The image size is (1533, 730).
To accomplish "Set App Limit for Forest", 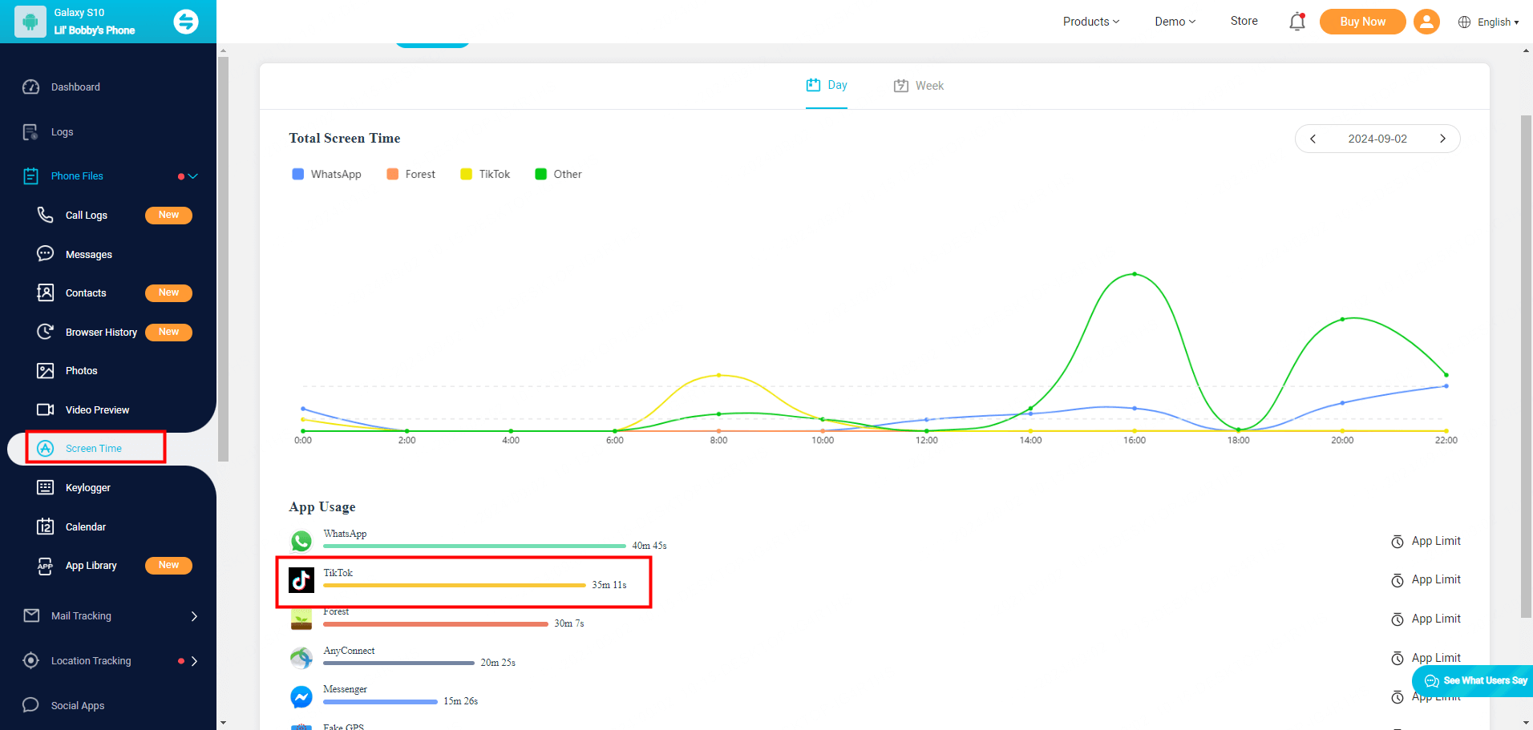I will (x=1426, y=619).
